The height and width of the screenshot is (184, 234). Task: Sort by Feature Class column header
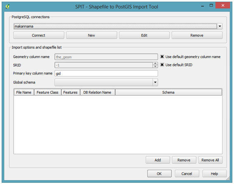pyautogui.click(x=47, y=93)
